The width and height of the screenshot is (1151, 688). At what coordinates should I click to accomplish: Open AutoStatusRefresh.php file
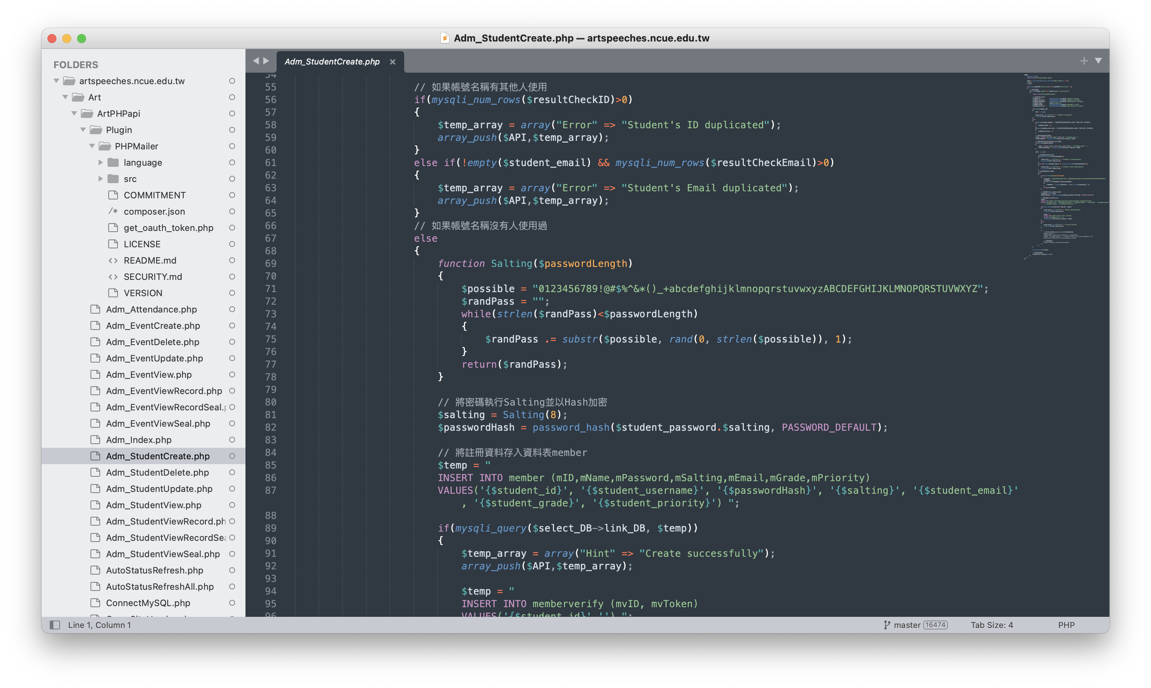[154, 570]
